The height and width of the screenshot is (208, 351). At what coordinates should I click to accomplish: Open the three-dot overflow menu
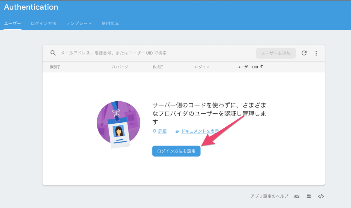point(316,53)
